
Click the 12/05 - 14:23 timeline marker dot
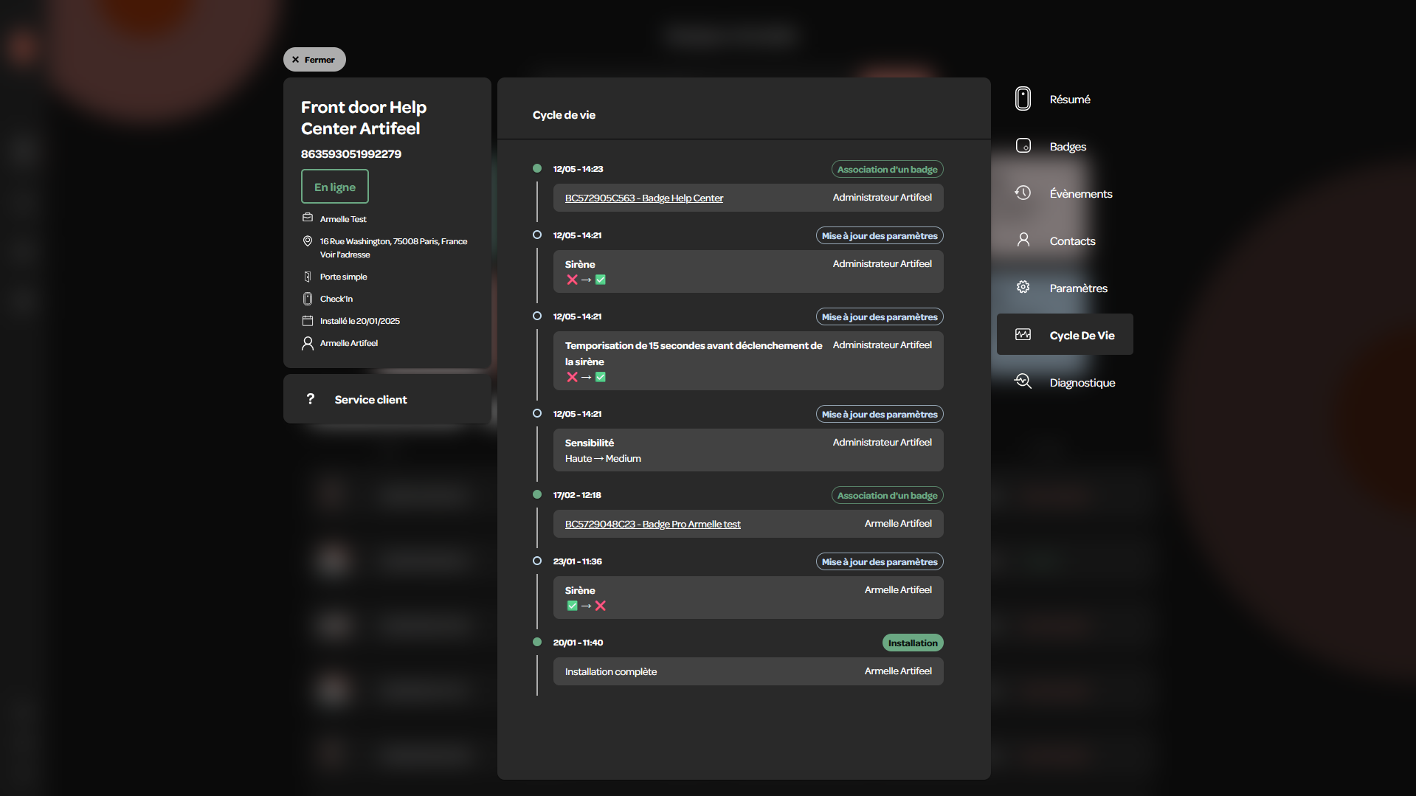(537, 168)
